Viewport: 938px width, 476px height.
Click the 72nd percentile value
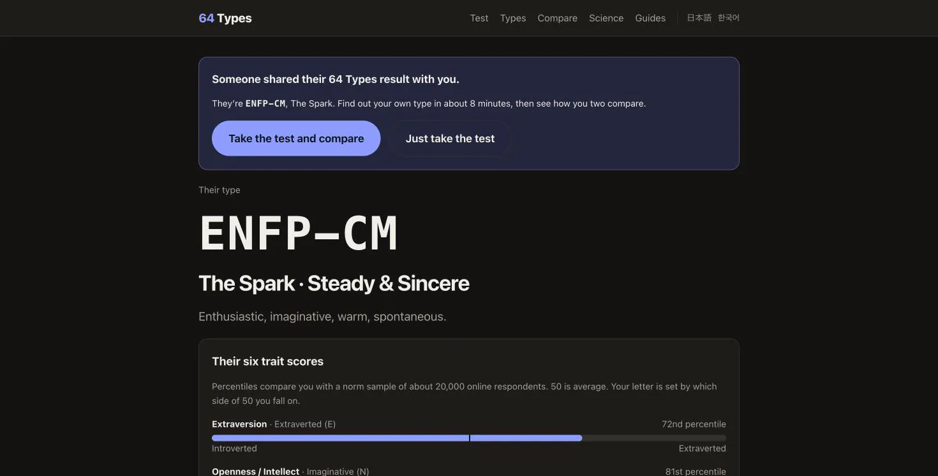pos(694,424)
